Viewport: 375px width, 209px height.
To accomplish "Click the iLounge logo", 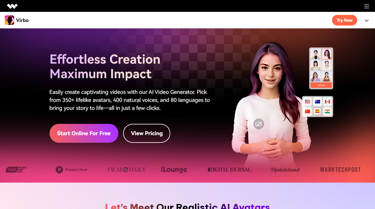I will click(174, 170).
